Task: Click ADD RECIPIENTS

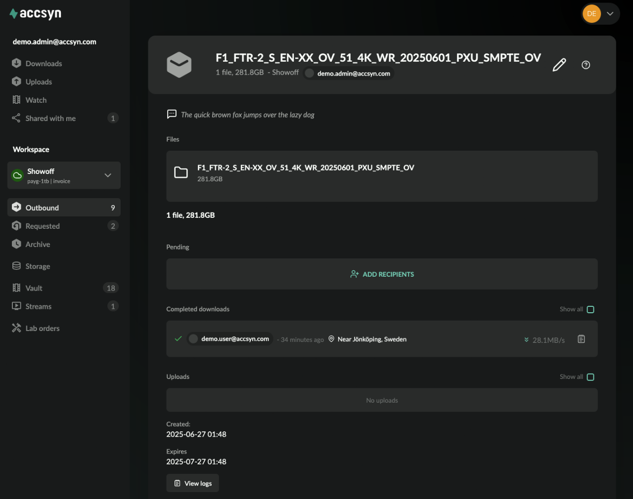Action: [x=382, y=274]
